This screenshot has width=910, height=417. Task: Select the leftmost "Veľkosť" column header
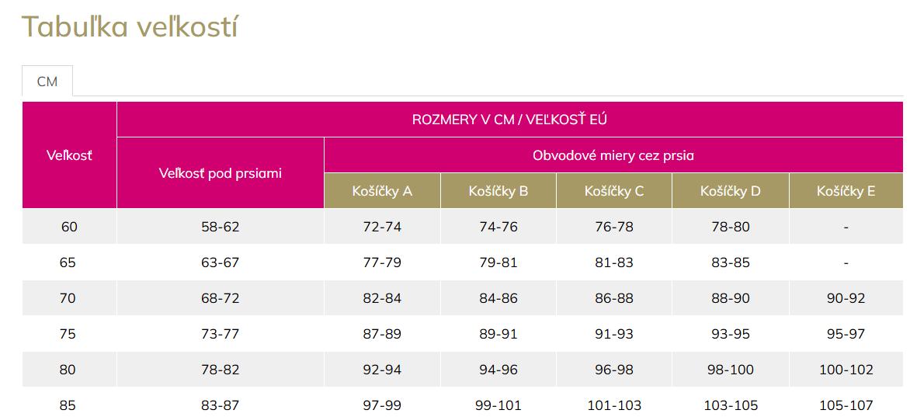(x=69, y=155)
